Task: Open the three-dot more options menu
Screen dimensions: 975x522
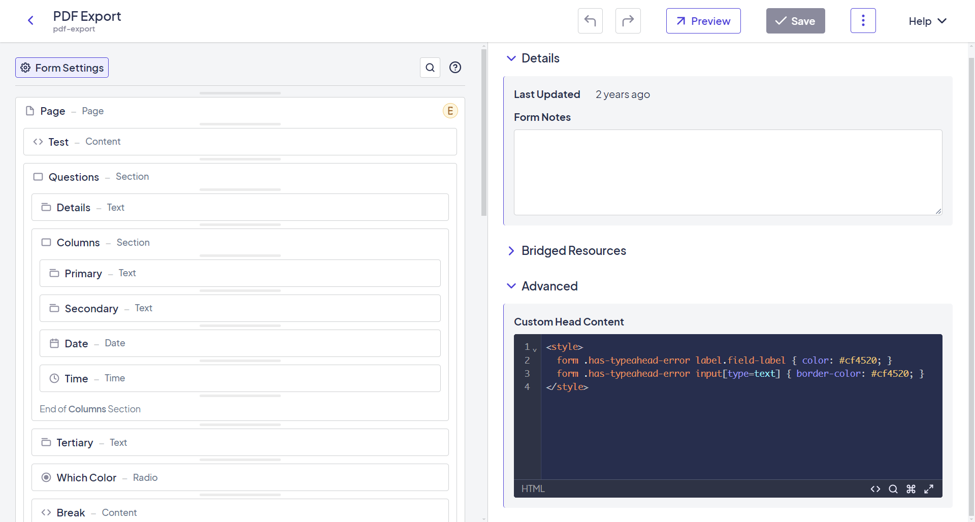Action: [x=863, y=21]
